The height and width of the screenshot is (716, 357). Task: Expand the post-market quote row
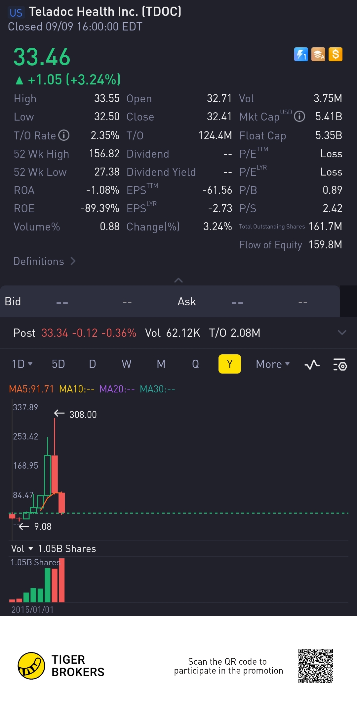click(x=342, y=332)
